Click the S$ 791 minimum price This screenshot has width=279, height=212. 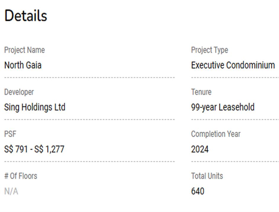[16, 149]
